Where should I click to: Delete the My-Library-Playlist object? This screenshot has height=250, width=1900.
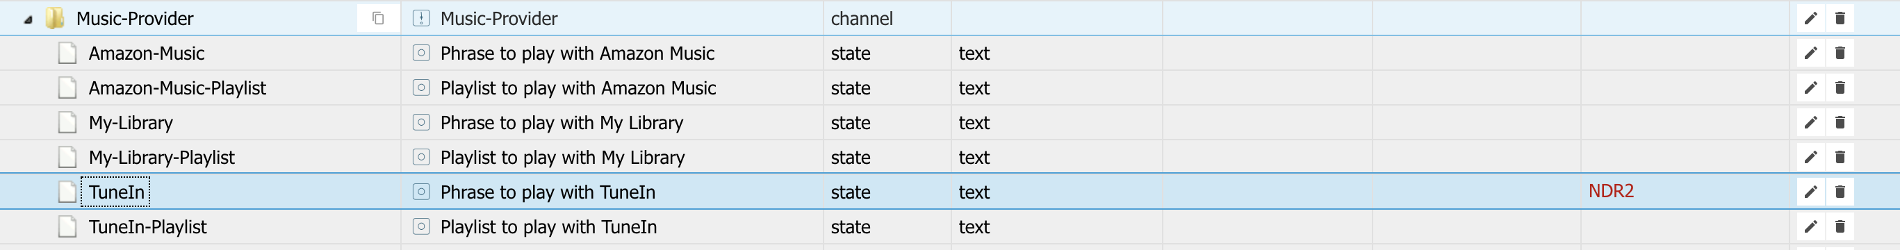[1840, 157]
